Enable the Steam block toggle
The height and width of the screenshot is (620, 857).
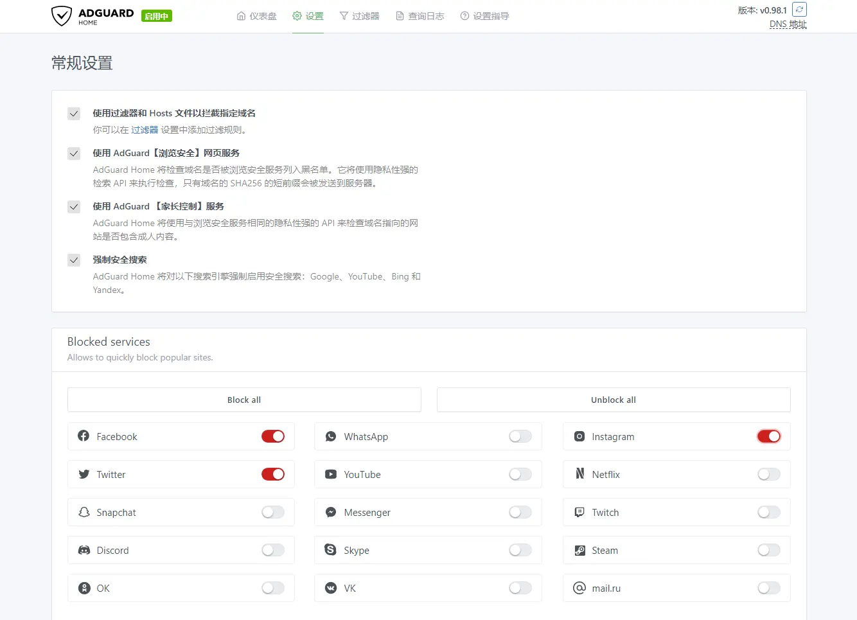click(x=769, y=550)
